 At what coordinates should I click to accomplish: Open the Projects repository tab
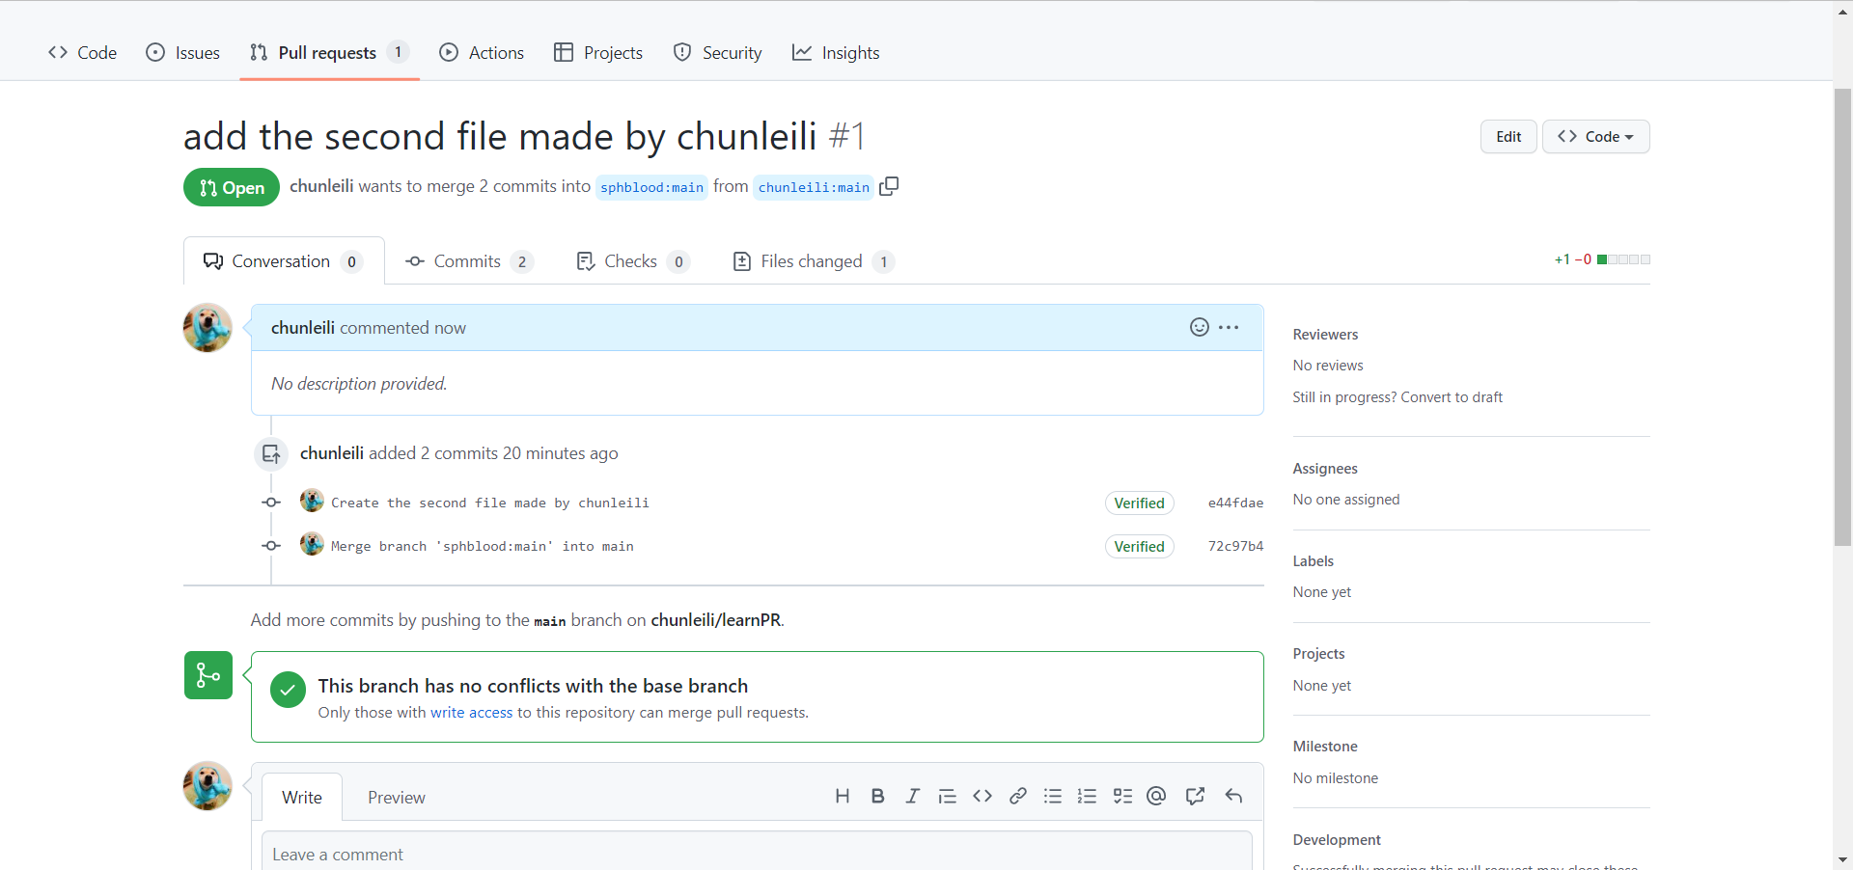coord(598,53)
